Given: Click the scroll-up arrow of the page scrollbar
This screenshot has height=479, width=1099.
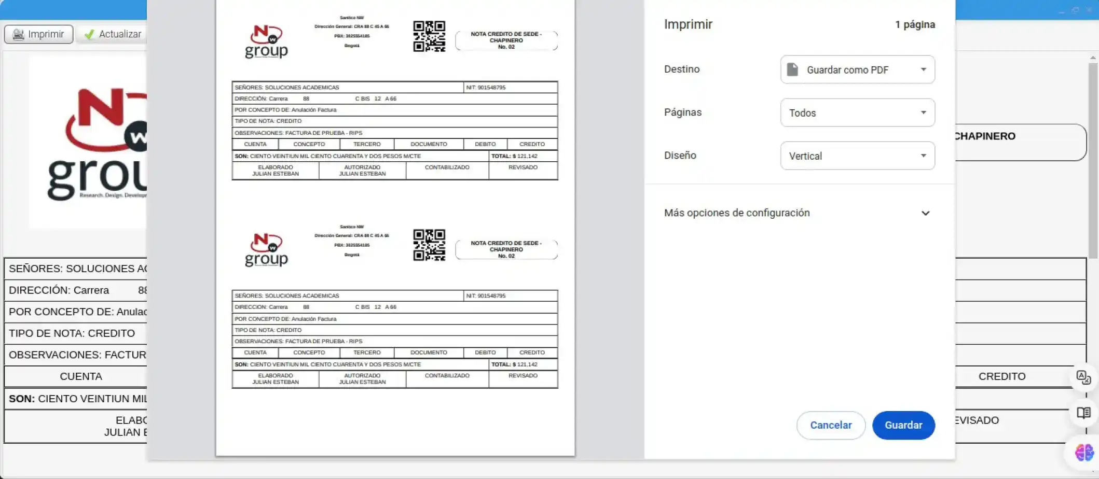Looking at the screenshot, I should [1093, 58].
